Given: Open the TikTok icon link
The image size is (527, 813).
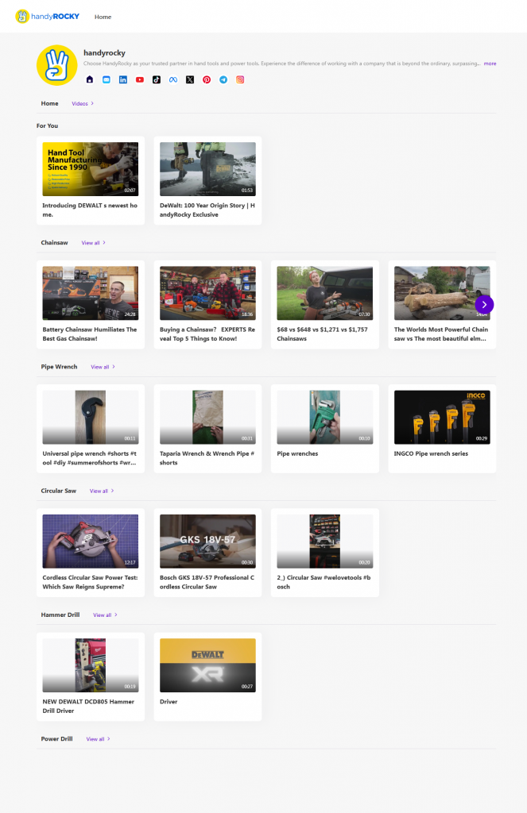Looking at the screenshot, I should point(157,79).
